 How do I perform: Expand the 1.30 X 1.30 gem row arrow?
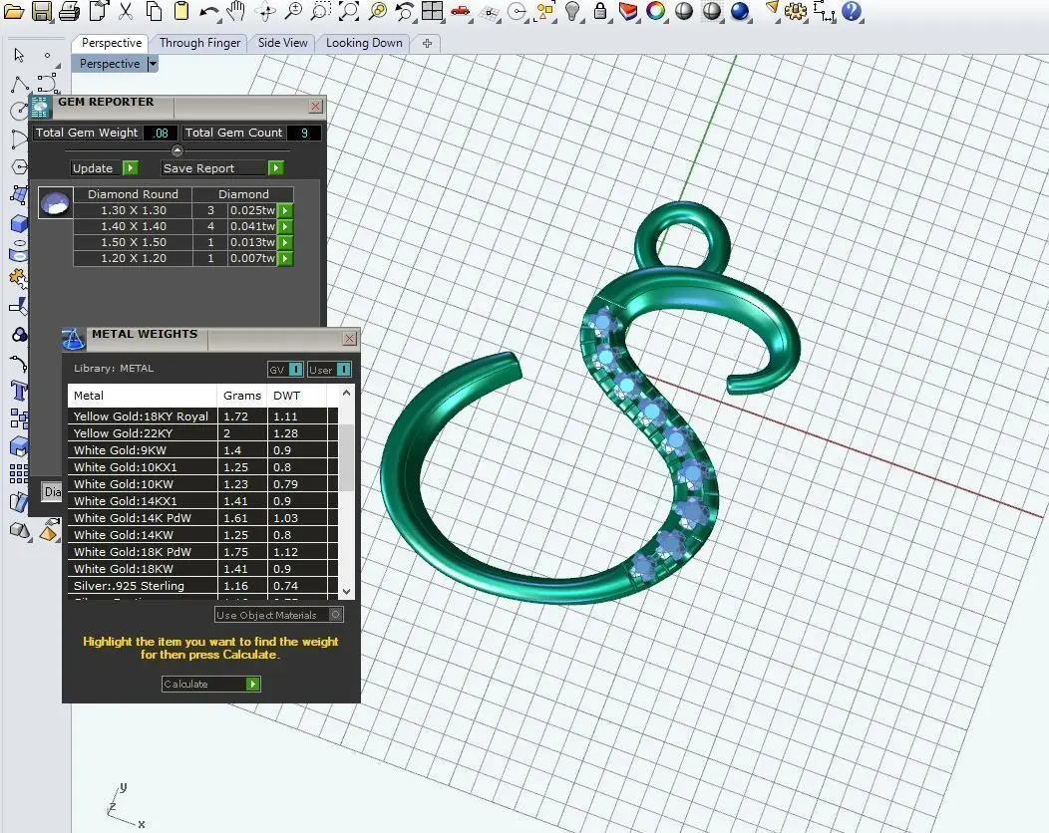tap(285, 210)
